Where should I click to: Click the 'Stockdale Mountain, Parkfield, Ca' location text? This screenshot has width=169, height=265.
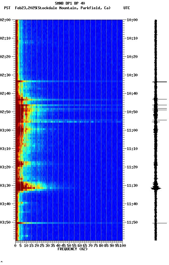tap(73, 8)
